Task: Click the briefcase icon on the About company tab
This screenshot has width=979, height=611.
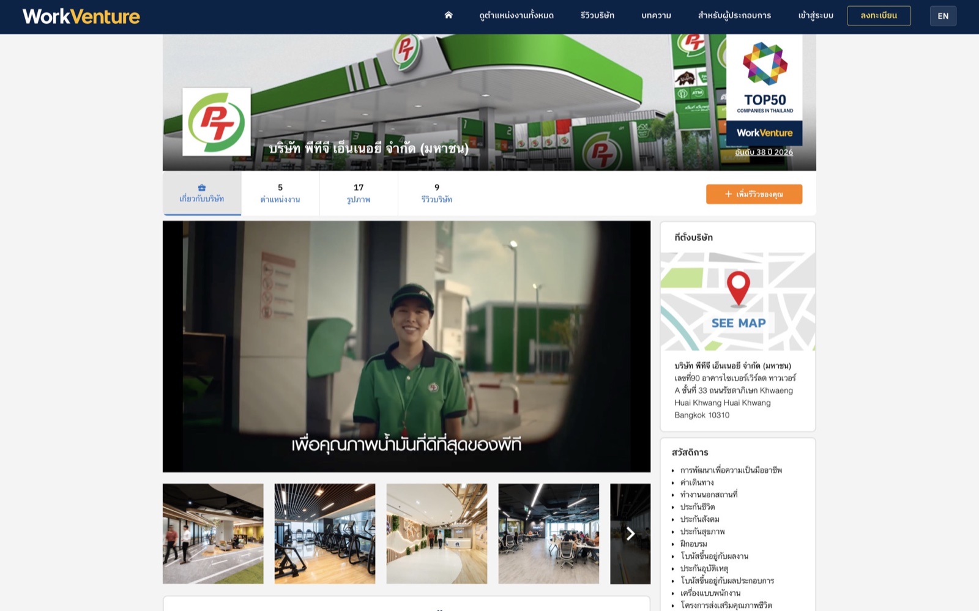Action: (x=202, y=188)
